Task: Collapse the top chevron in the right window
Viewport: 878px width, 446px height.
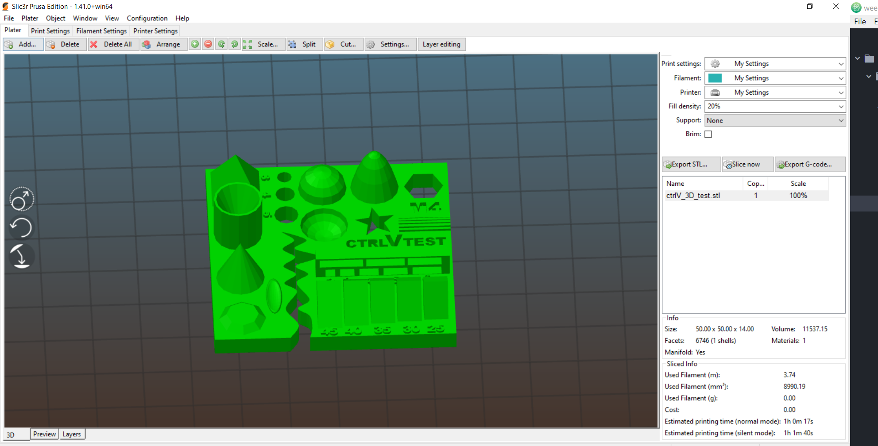Action: coord(858,58)
